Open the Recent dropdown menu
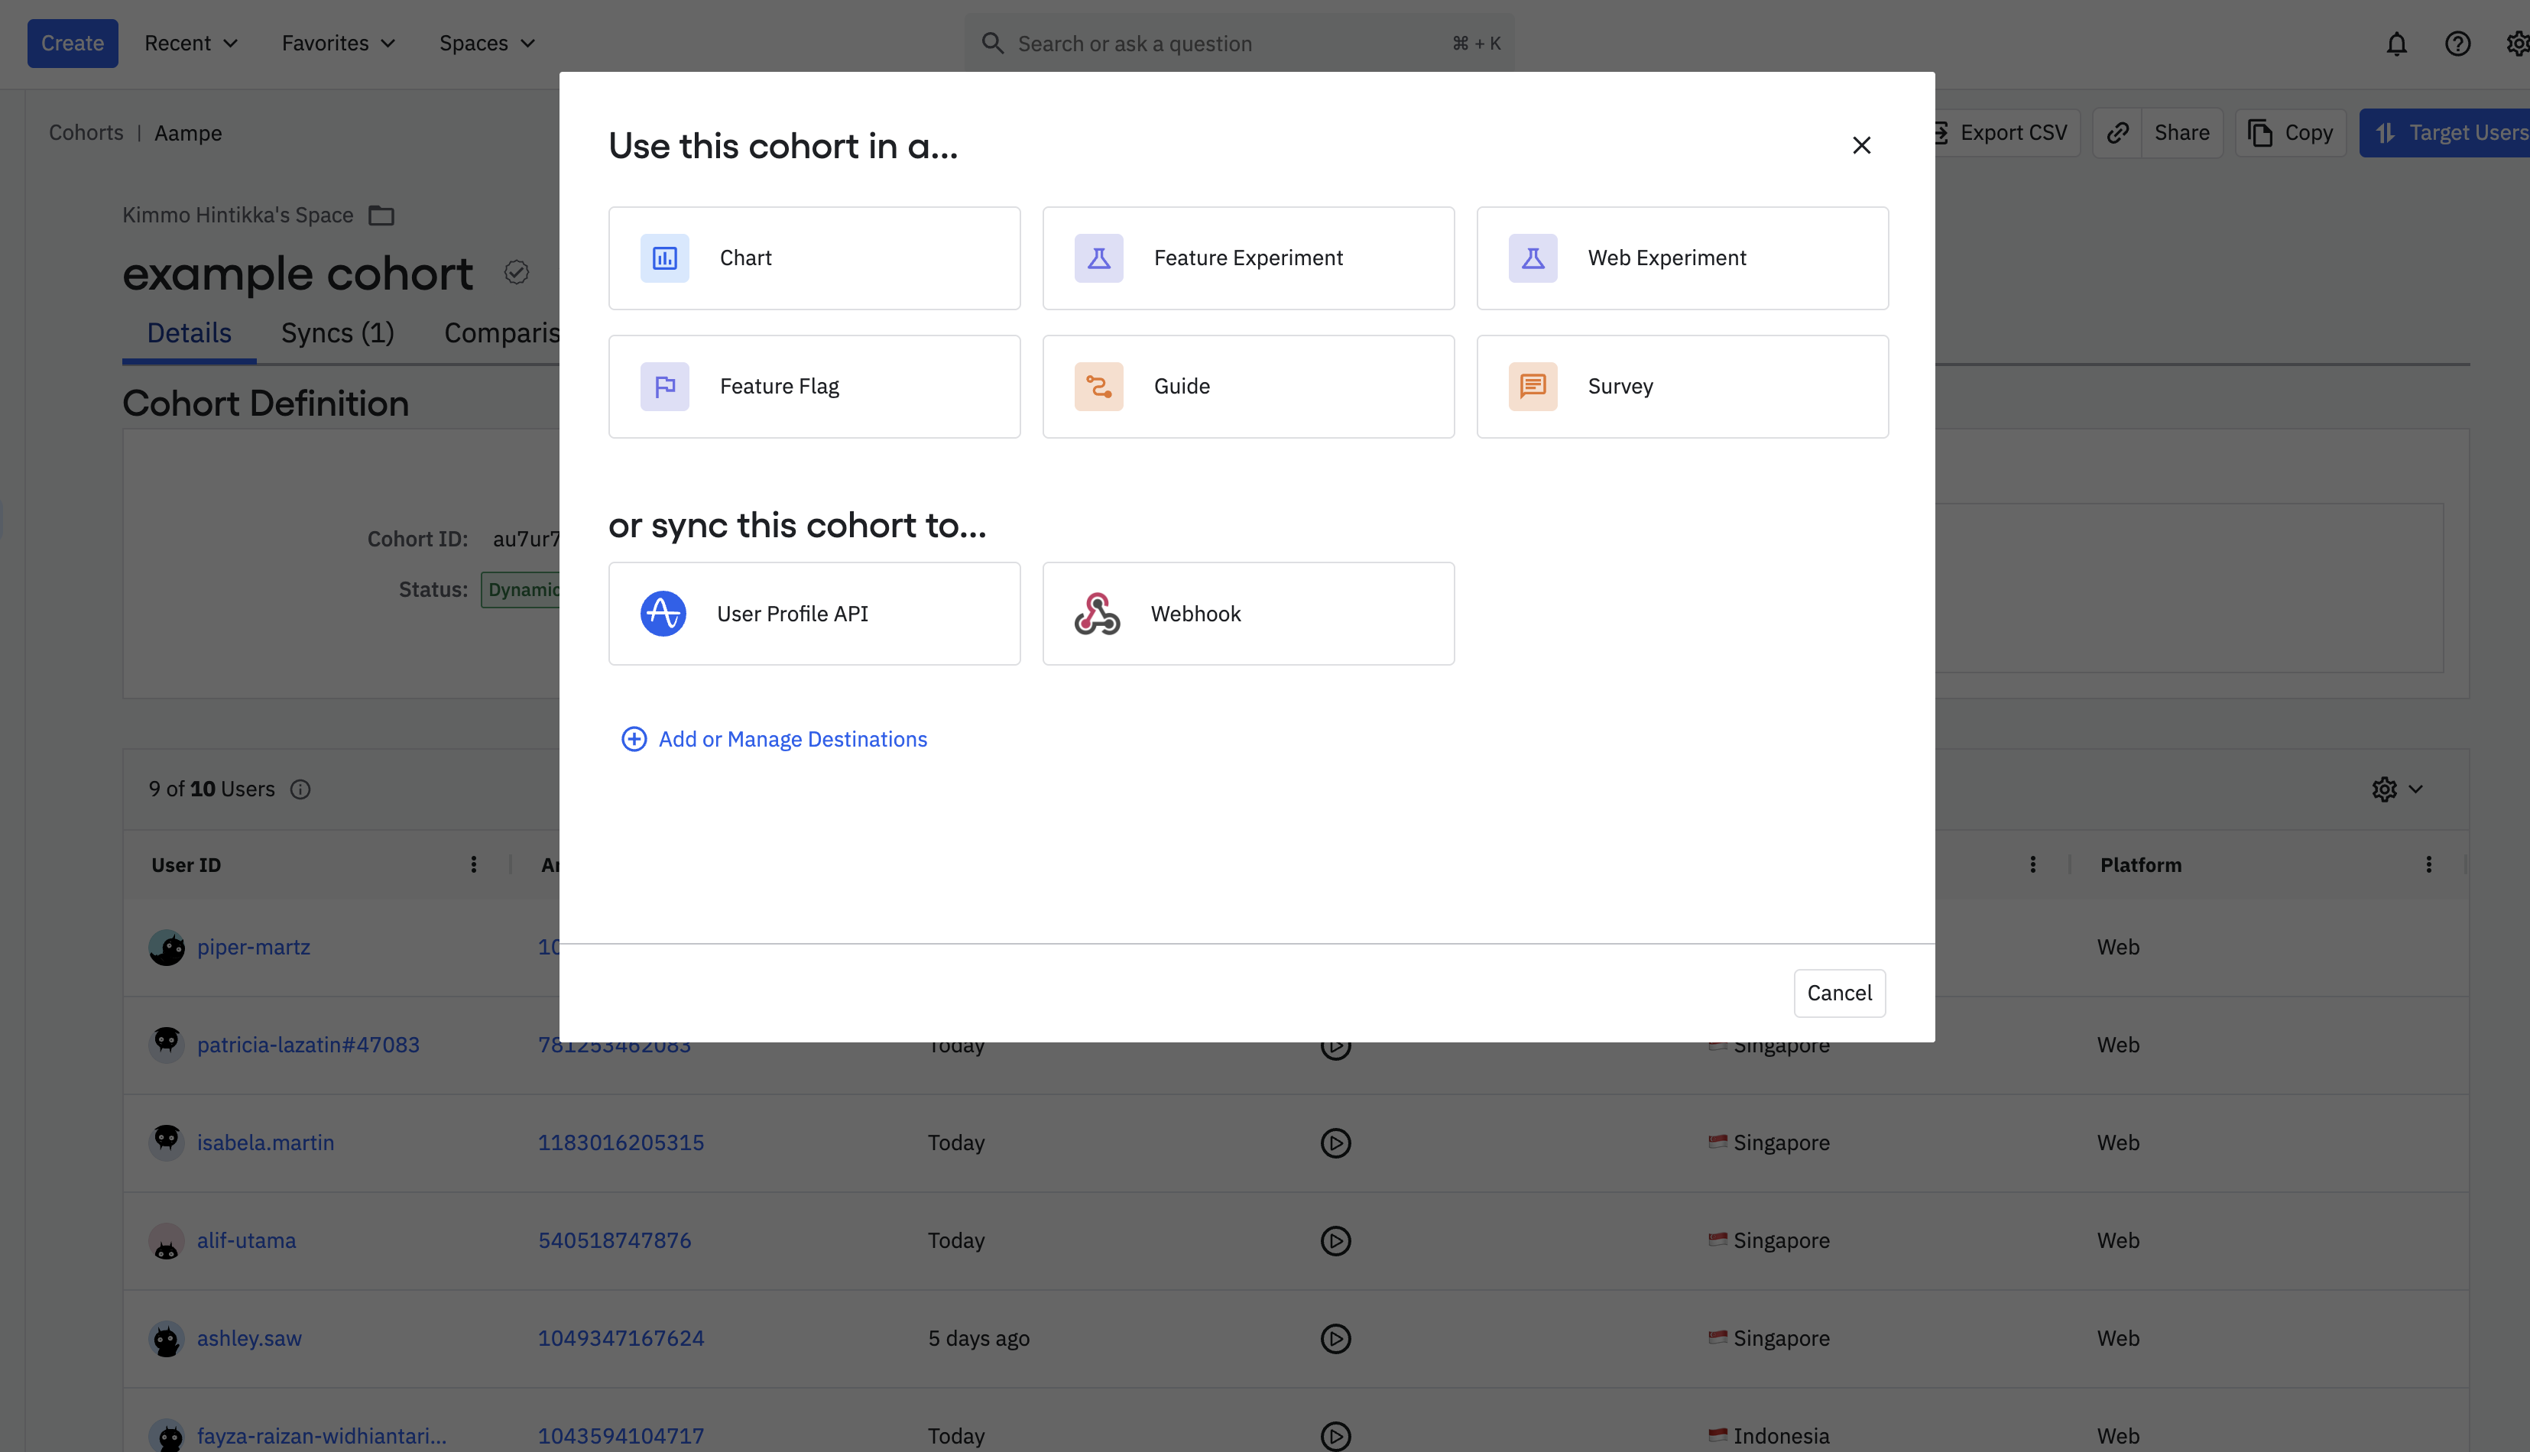 coord(190,43)
